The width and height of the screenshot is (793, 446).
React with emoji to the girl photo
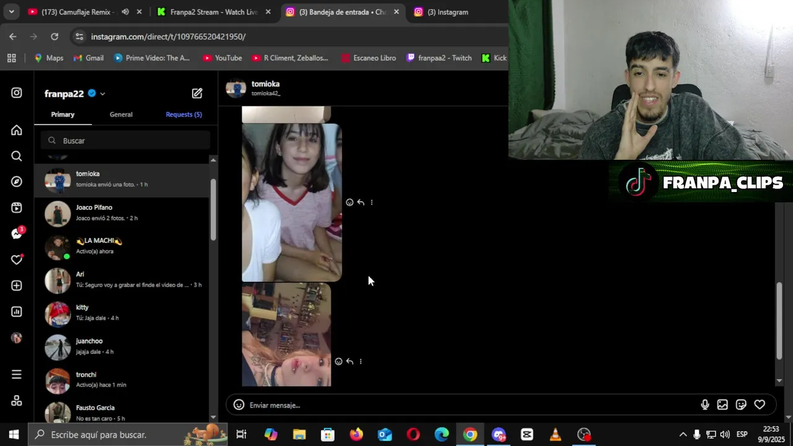[x=349, y=203]
